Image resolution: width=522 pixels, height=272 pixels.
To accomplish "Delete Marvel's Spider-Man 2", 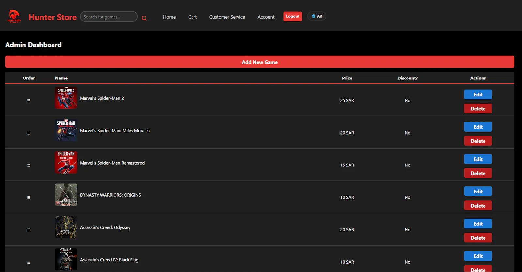I will pos(478,108).
